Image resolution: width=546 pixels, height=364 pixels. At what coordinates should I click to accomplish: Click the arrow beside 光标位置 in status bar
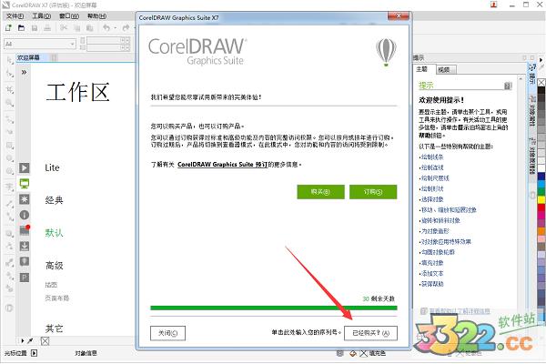click(x=35, y=353)
